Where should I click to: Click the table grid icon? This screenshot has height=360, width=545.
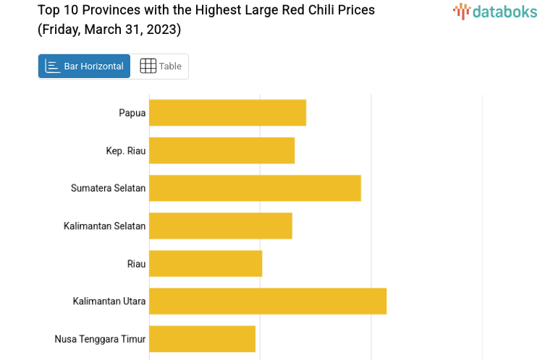(148, 67)
